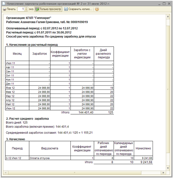Image resolution: width=173 pixels, height=178 pixels.
Task: Click vertical scrollbar up arrow
Action: (168, 17)
